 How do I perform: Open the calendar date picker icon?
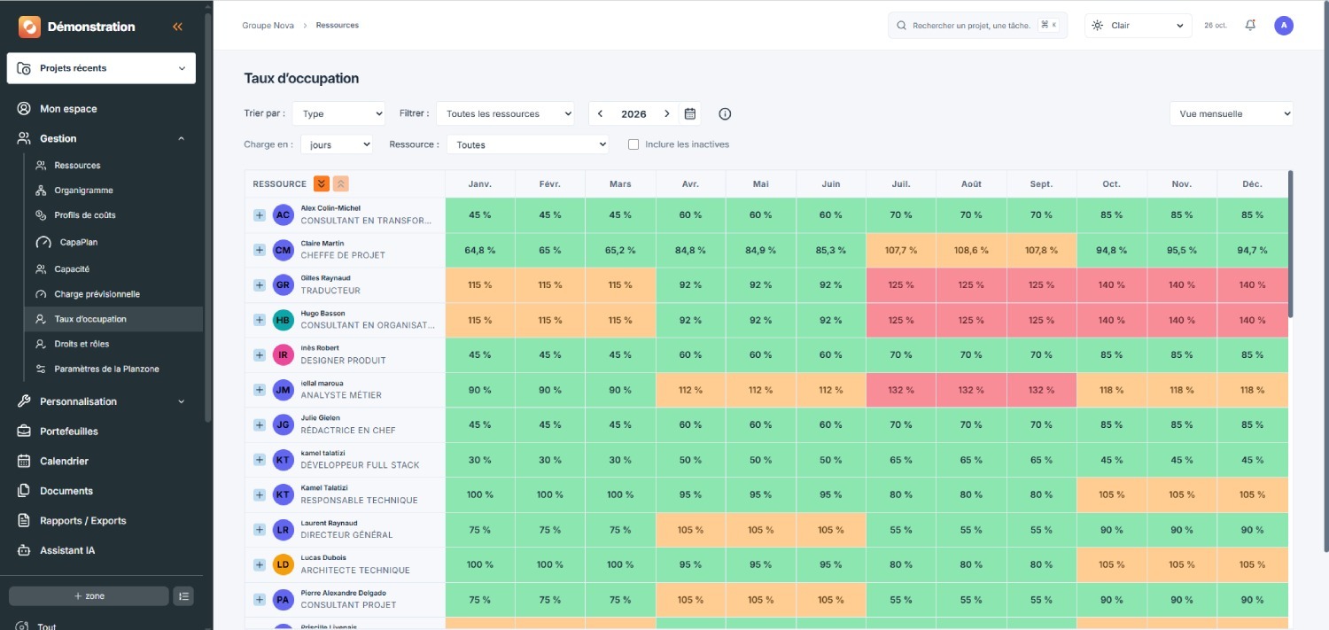click(x=690, y=113)
